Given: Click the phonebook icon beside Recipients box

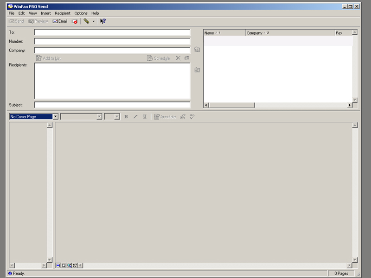Looking at the screenshot, I should tap(197, 70).
